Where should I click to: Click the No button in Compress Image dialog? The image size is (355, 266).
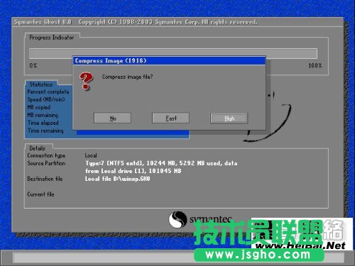(x=112, y=118)
